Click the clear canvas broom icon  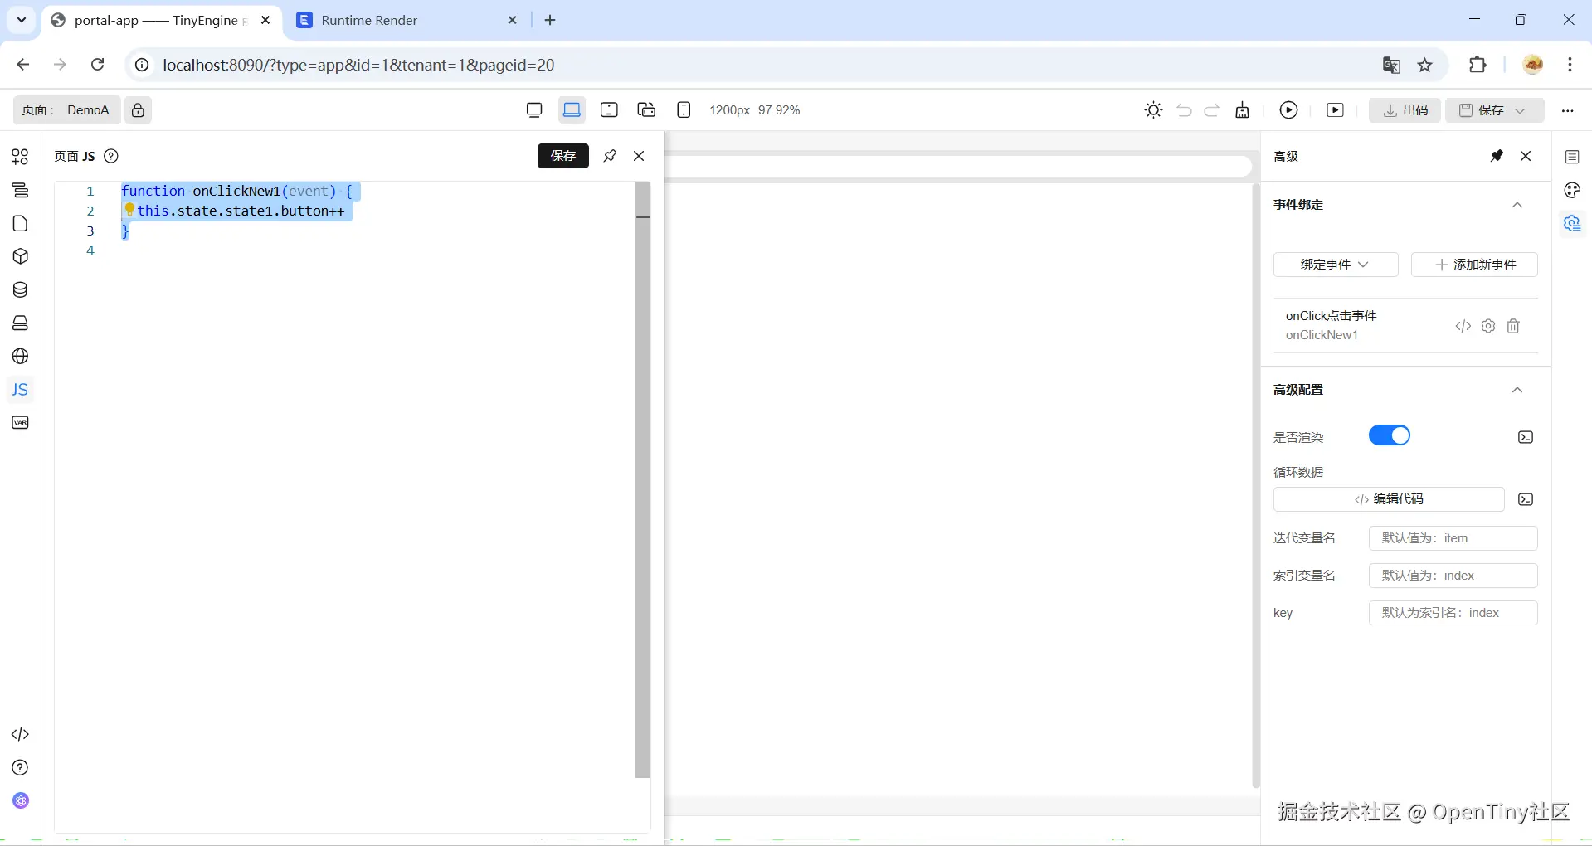click(1242, 110)
